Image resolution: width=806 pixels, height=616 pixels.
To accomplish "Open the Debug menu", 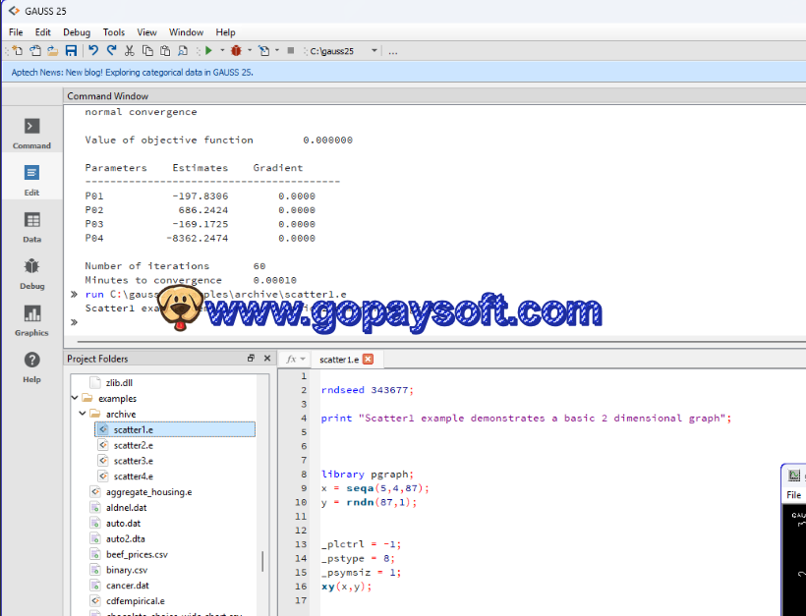I will pyautogui.click(x=77, y=32).
